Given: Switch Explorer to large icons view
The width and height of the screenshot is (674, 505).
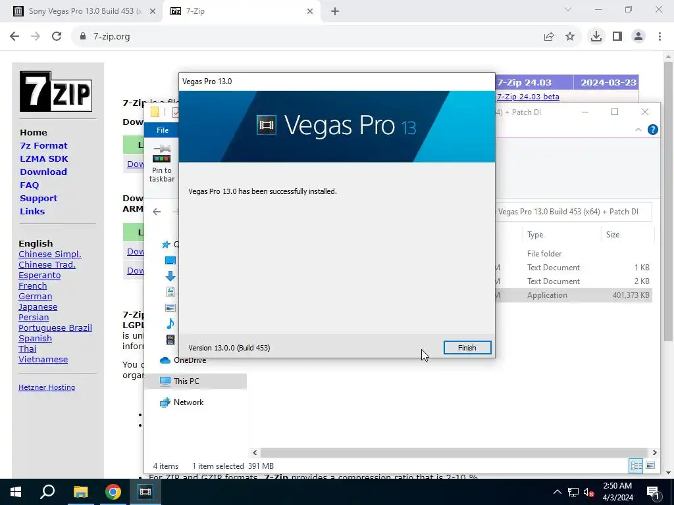Looking at the screenshot, I should point(650,466).
